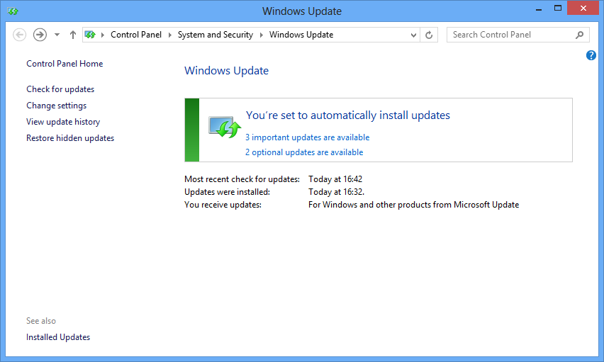Open Restore hidden updates

click(70, 138)
